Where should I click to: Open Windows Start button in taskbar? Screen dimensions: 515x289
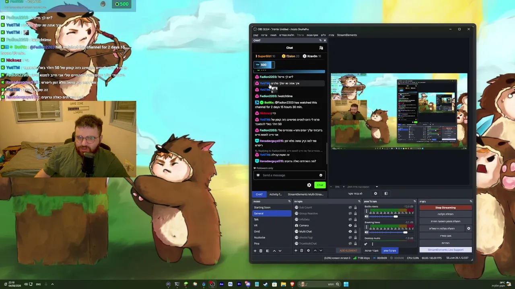(346, 284)
